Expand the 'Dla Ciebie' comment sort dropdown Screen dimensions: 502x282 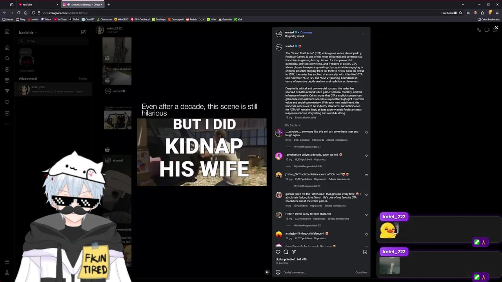(293, 125)
